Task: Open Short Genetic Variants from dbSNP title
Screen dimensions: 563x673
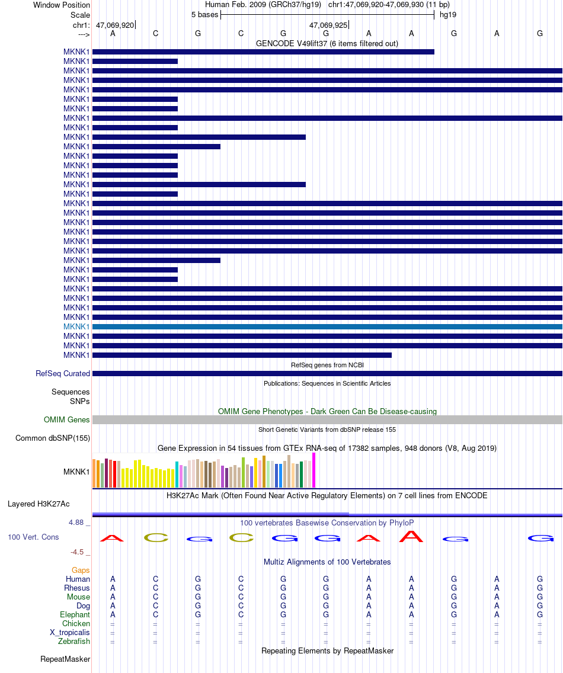Action: point(327,430)
